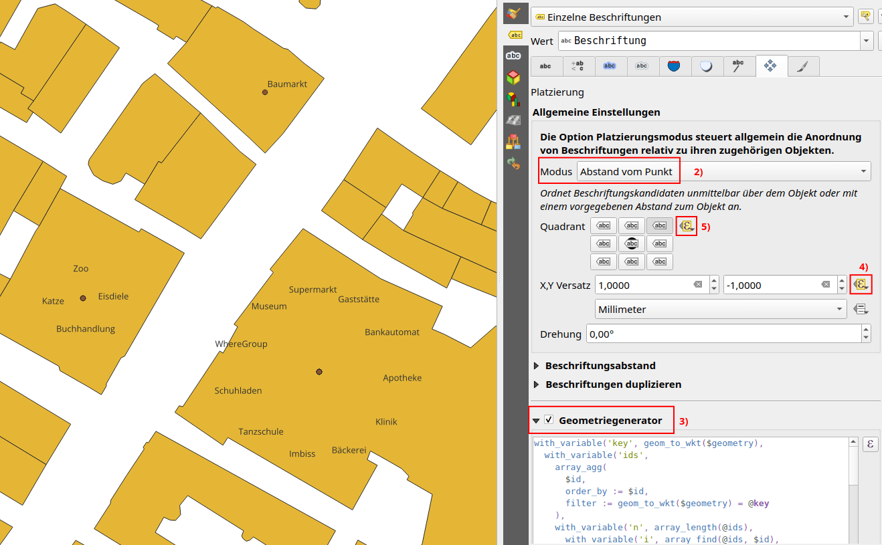This screenshot has height=545, width=882.
Task: Open data-defined override for X,Y Versatz
Action: pyautogui.click(x=861, y=285)
